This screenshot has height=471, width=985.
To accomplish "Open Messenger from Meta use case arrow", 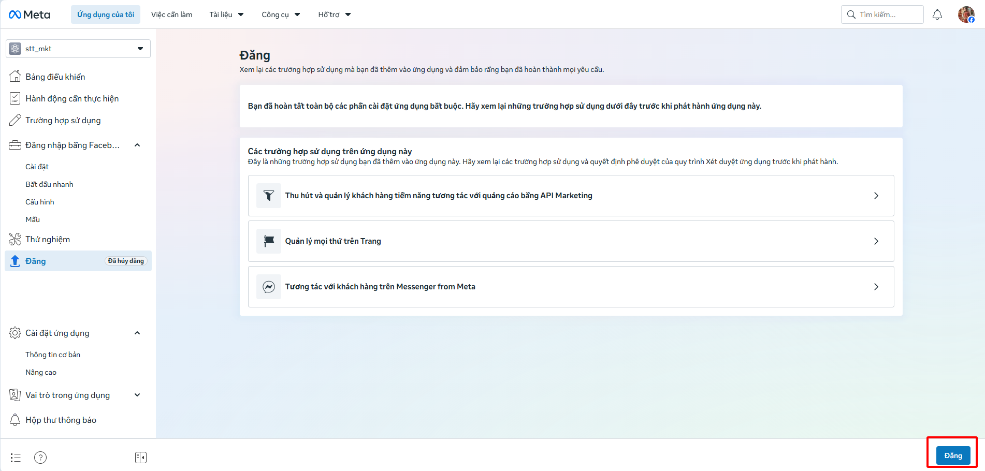I will [876, 287].
